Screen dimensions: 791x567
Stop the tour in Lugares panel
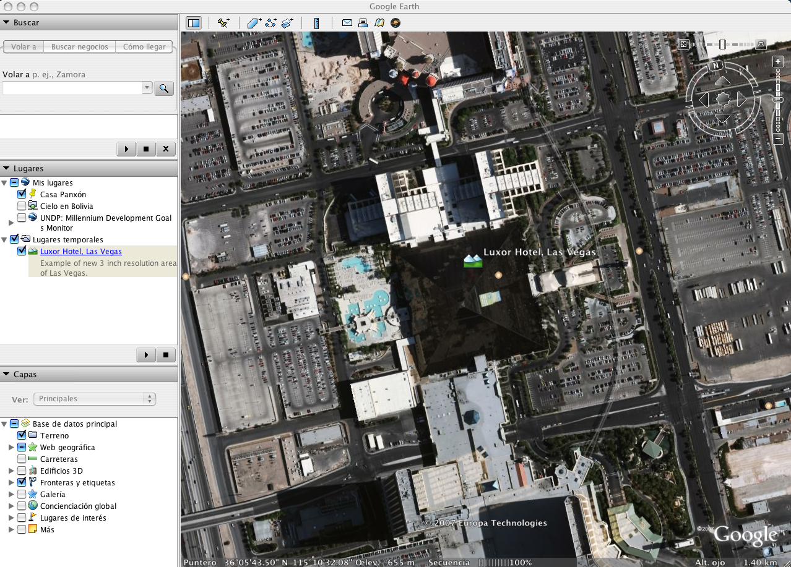point(166,355)
